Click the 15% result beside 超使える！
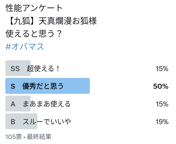 [162, 68]
